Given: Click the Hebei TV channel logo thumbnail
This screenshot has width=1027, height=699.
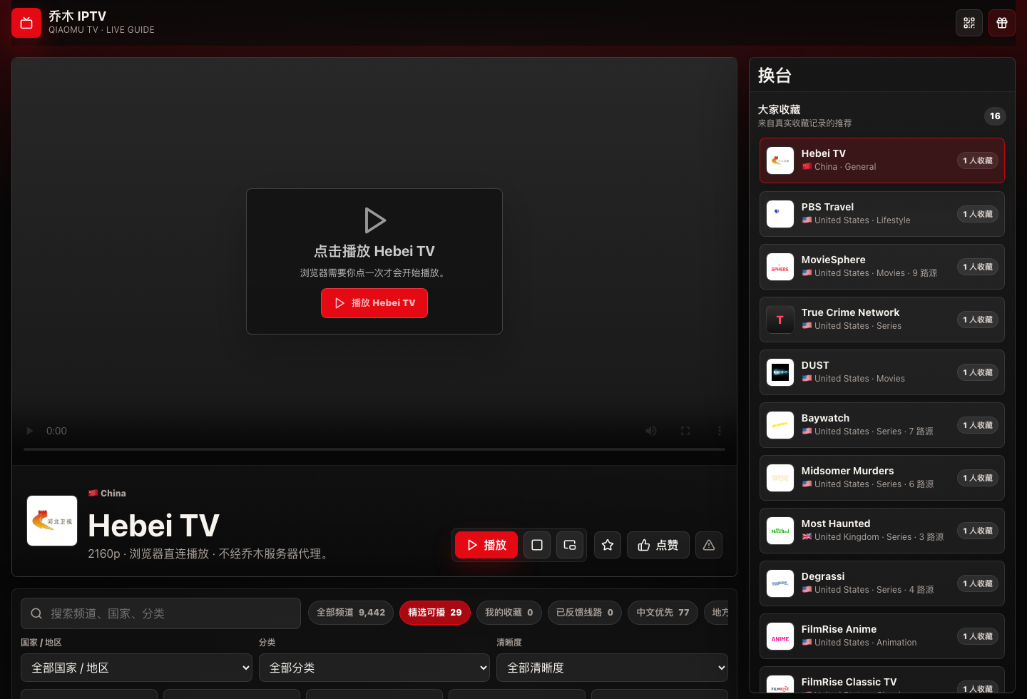Looking at the screenshot, I should 52,521.
